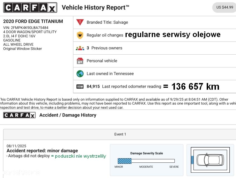
Task: Click the Personal vehicle label
Action: click(102, 61)
